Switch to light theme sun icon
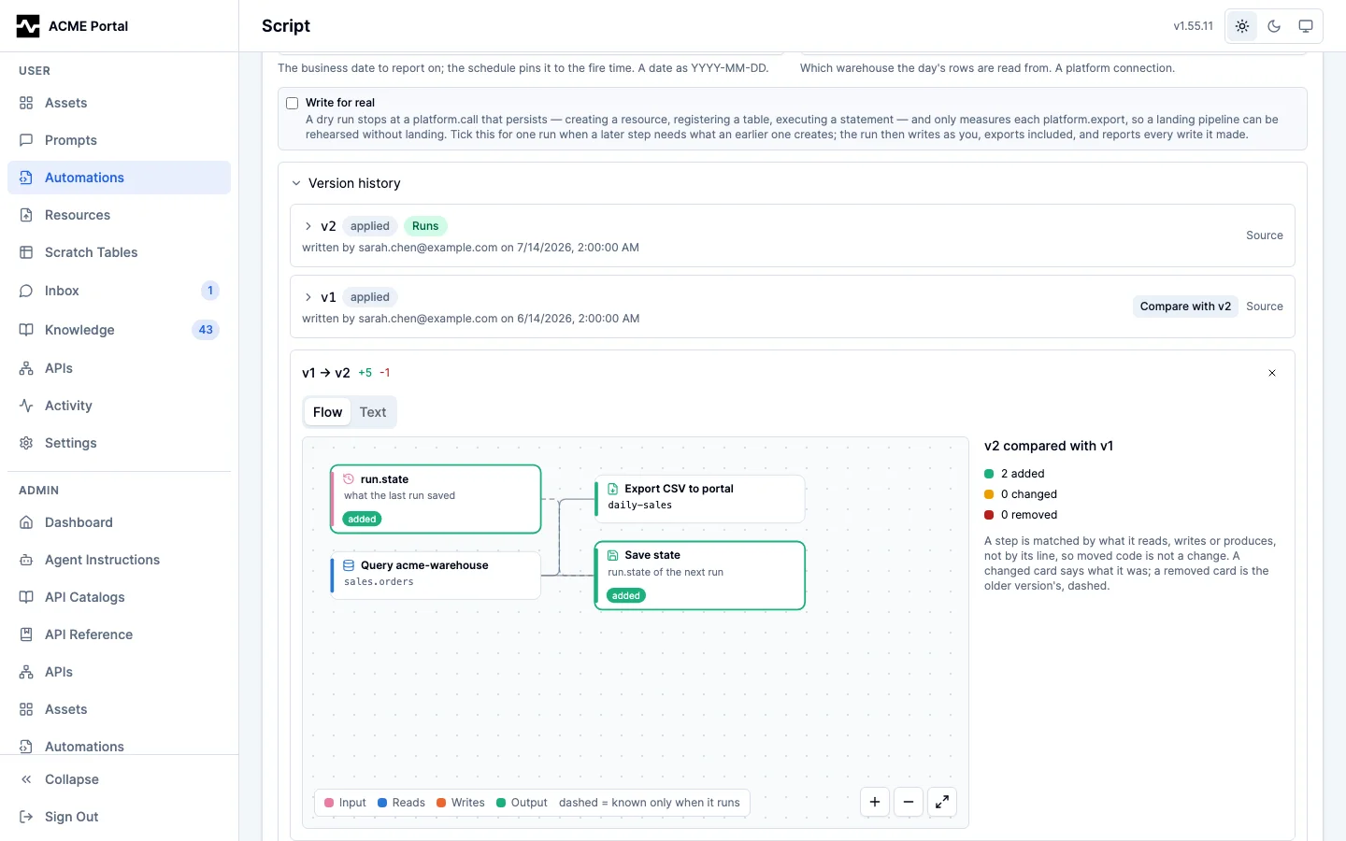Screen dimensions: 1346x841 pyautogui.click(x=1242, y=26)
